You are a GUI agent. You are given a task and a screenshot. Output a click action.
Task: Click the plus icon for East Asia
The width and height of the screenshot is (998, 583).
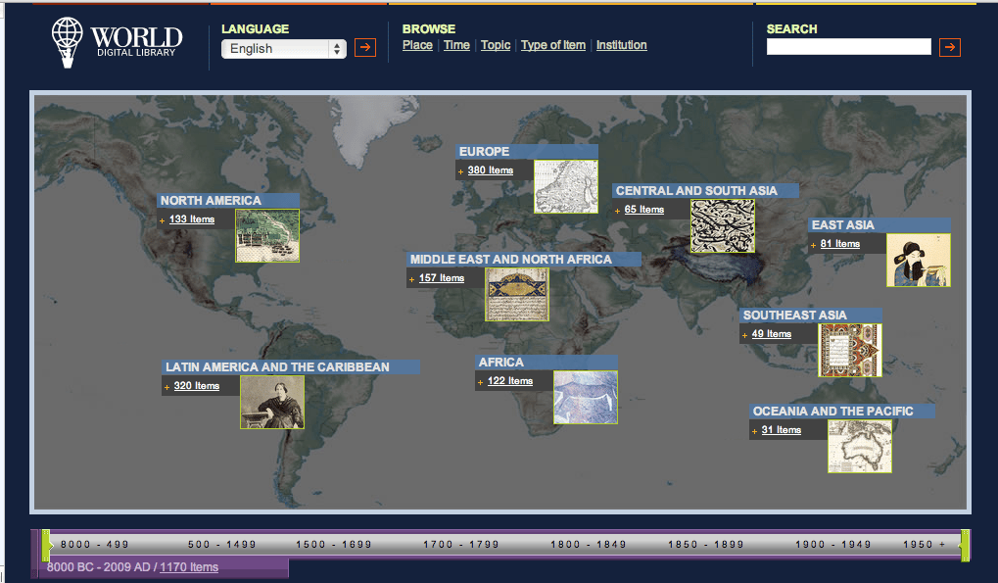[x=814, y=244]
